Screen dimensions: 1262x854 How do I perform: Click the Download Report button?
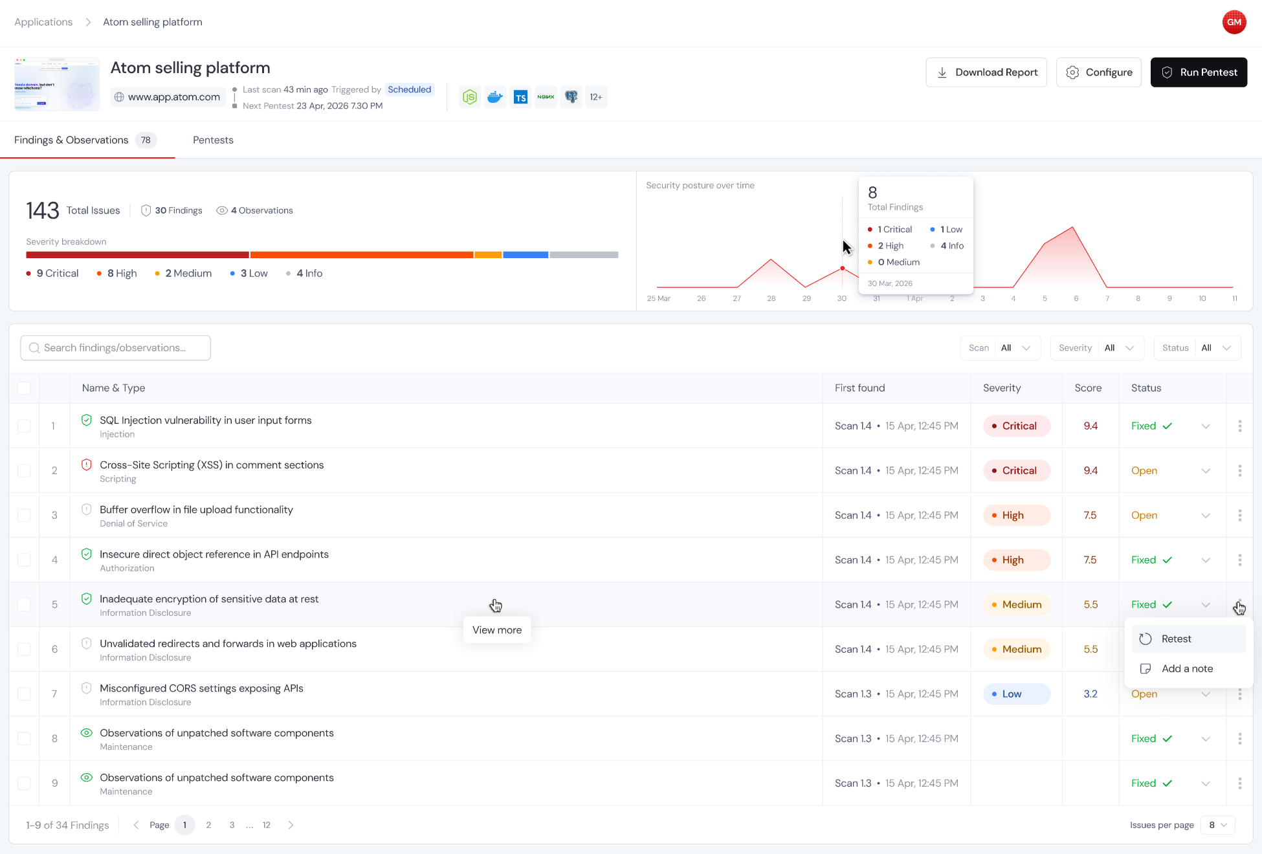point(986,72)
